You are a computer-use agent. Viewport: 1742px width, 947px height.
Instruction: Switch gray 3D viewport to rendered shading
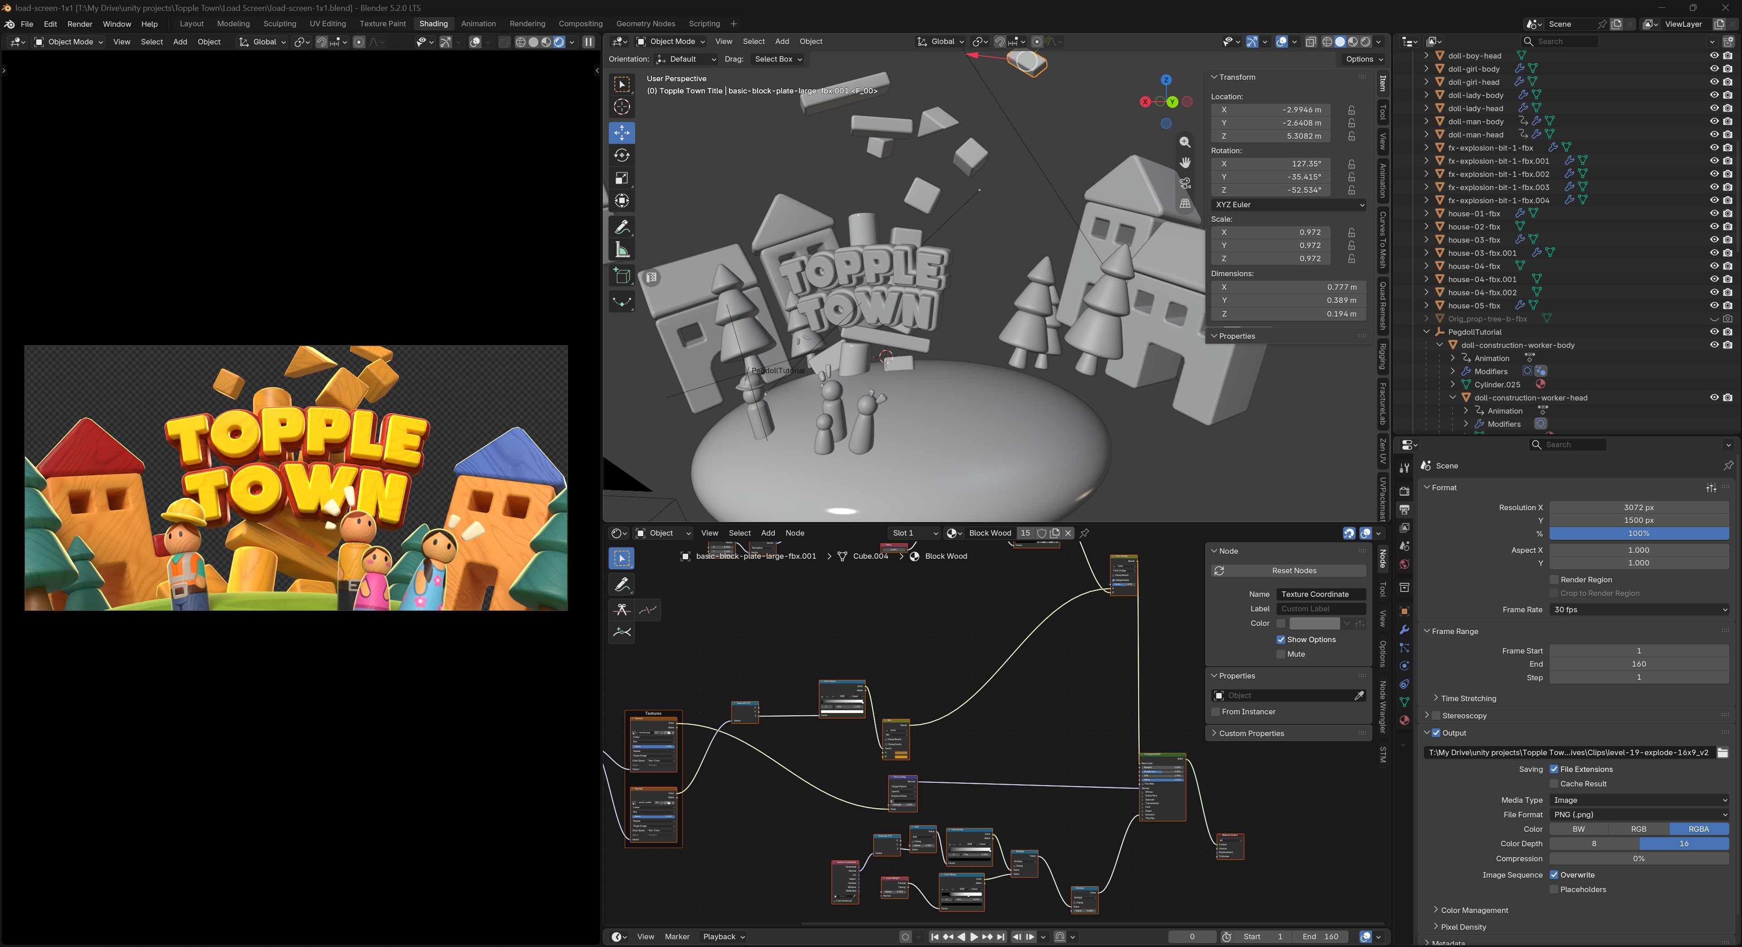click(1365, 42)
